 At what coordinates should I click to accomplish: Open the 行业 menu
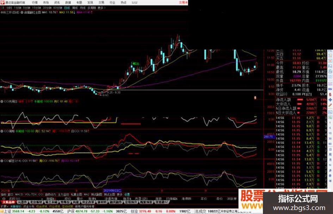point(112,2)
